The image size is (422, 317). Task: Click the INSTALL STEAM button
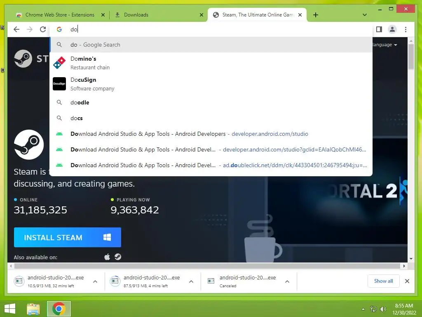[x=68, y=237]
